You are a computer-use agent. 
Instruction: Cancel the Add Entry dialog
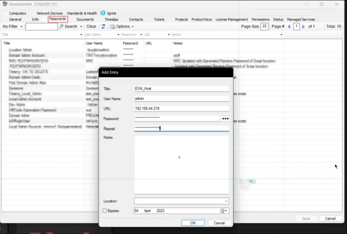coord(219,223)
